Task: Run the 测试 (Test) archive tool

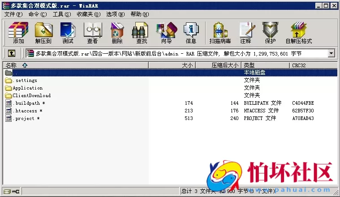Action: pos(68,30)
